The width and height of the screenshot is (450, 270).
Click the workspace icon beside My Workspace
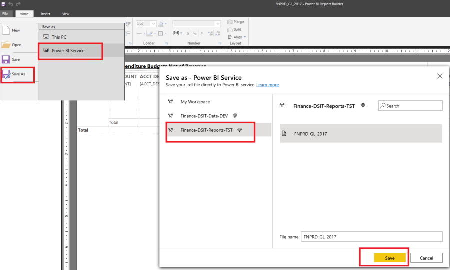pos(170,101)
